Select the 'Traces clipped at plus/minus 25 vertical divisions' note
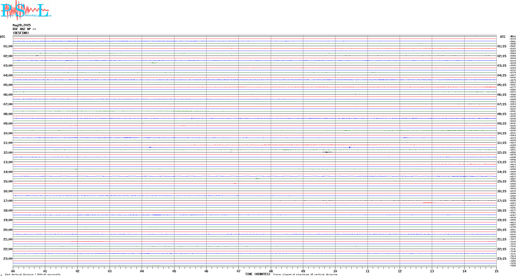This screenshot has width=517, height=278. (305, 274)
